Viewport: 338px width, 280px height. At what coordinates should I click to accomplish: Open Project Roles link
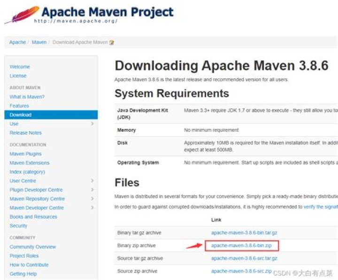tap(24, 256)
